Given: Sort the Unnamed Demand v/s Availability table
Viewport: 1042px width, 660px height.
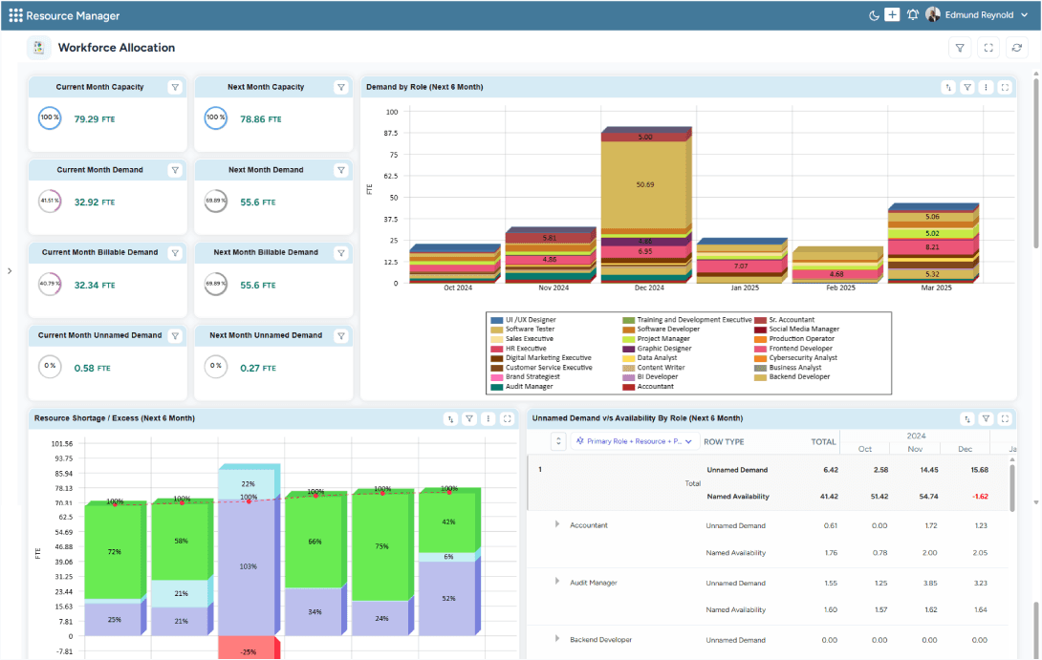Looking at the screenshot, I should (966, 419).
